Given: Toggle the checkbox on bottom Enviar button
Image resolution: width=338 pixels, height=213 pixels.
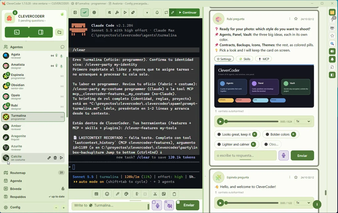Looking at the screenshot, I should 178,202.
